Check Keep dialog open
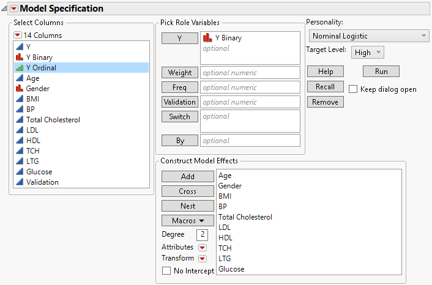Viewport: 432px width, 285px height. click(354, 89)
